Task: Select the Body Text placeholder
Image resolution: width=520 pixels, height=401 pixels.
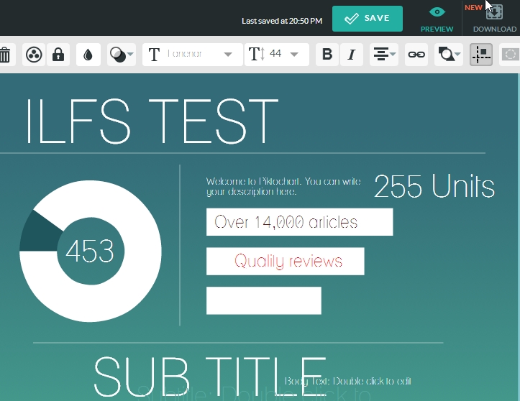Action: point(347,381)
